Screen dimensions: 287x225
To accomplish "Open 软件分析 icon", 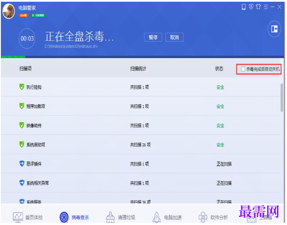I will tap(203, 217).
